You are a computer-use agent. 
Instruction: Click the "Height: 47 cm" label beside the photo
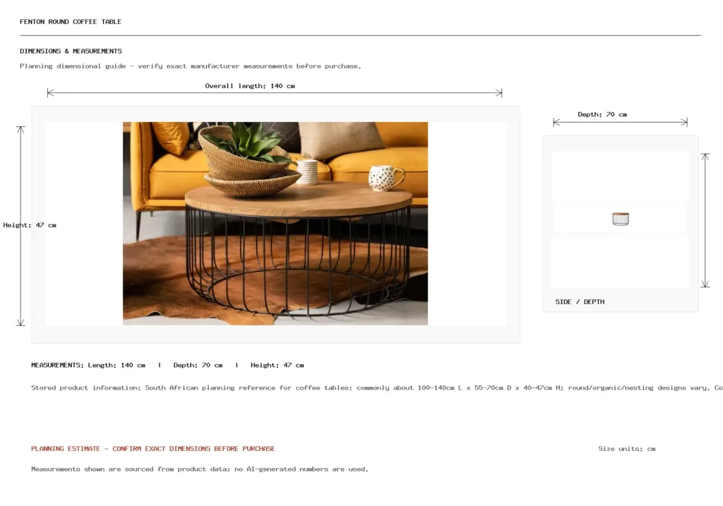click(30, 225)
